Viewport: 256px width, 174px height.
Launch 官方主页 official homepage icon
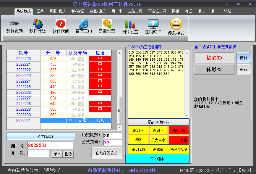pyautogui.click(x=84, y=24)
